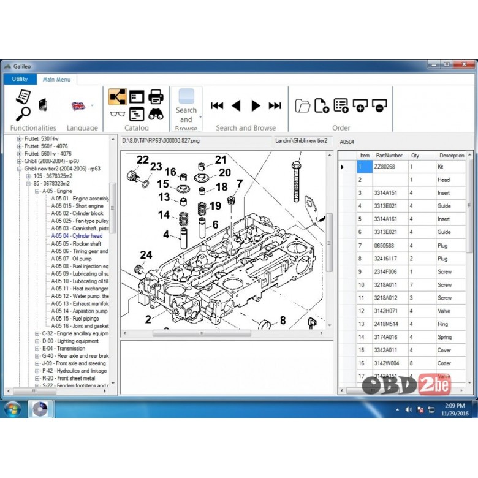Select A-05 04 - Cylinder head

click(x=77, y=236)
